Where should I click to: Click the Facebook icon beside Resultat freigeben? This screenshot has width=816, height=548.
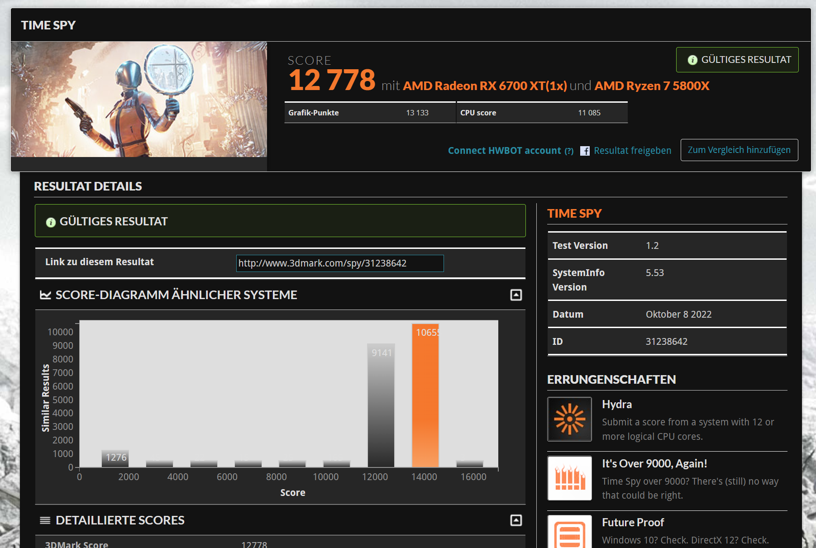click(585, 151)
